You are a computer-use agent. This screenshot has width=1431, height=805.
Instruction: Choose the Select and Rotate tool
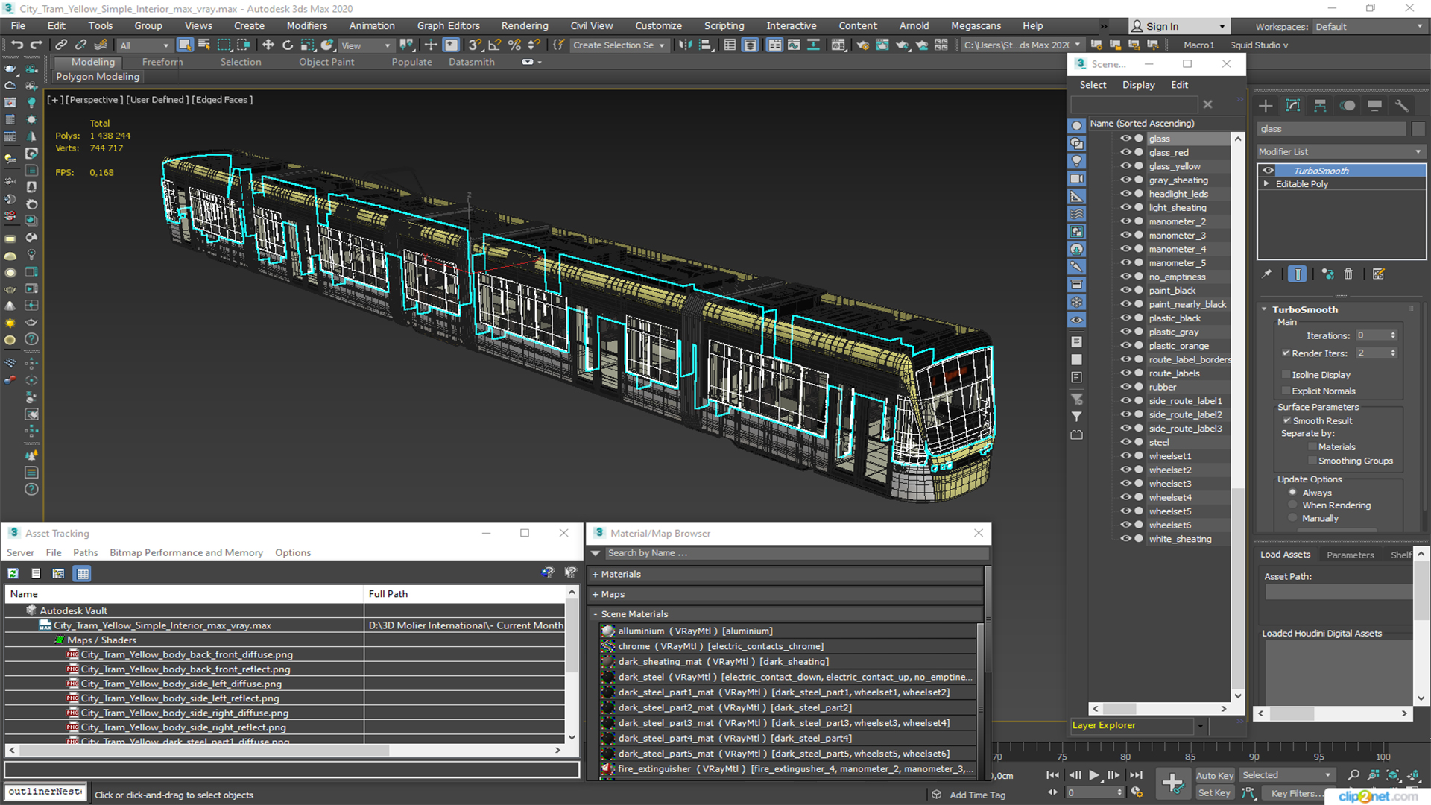point(288,45)
